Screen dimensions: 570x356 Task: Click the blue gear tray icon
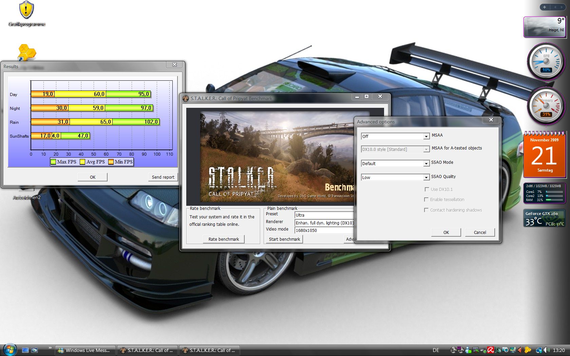(x=506, y=350)
